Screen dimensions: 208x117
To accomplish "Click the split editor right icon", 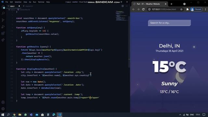I will click(123, 6).
